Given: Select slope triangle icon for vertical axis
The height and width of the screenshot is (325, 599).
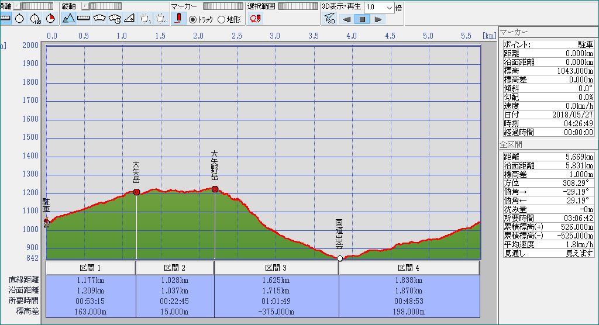Looking at the screenshot, I should point(129,18).
